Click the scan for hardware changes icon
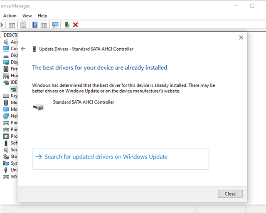 coord(55,25)
